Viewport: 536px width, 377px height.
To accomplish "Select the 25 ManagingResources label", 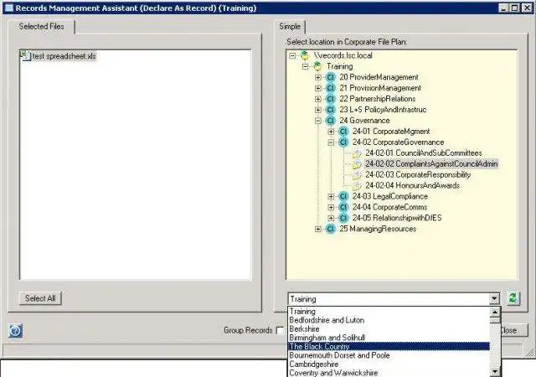I will 378,229.
